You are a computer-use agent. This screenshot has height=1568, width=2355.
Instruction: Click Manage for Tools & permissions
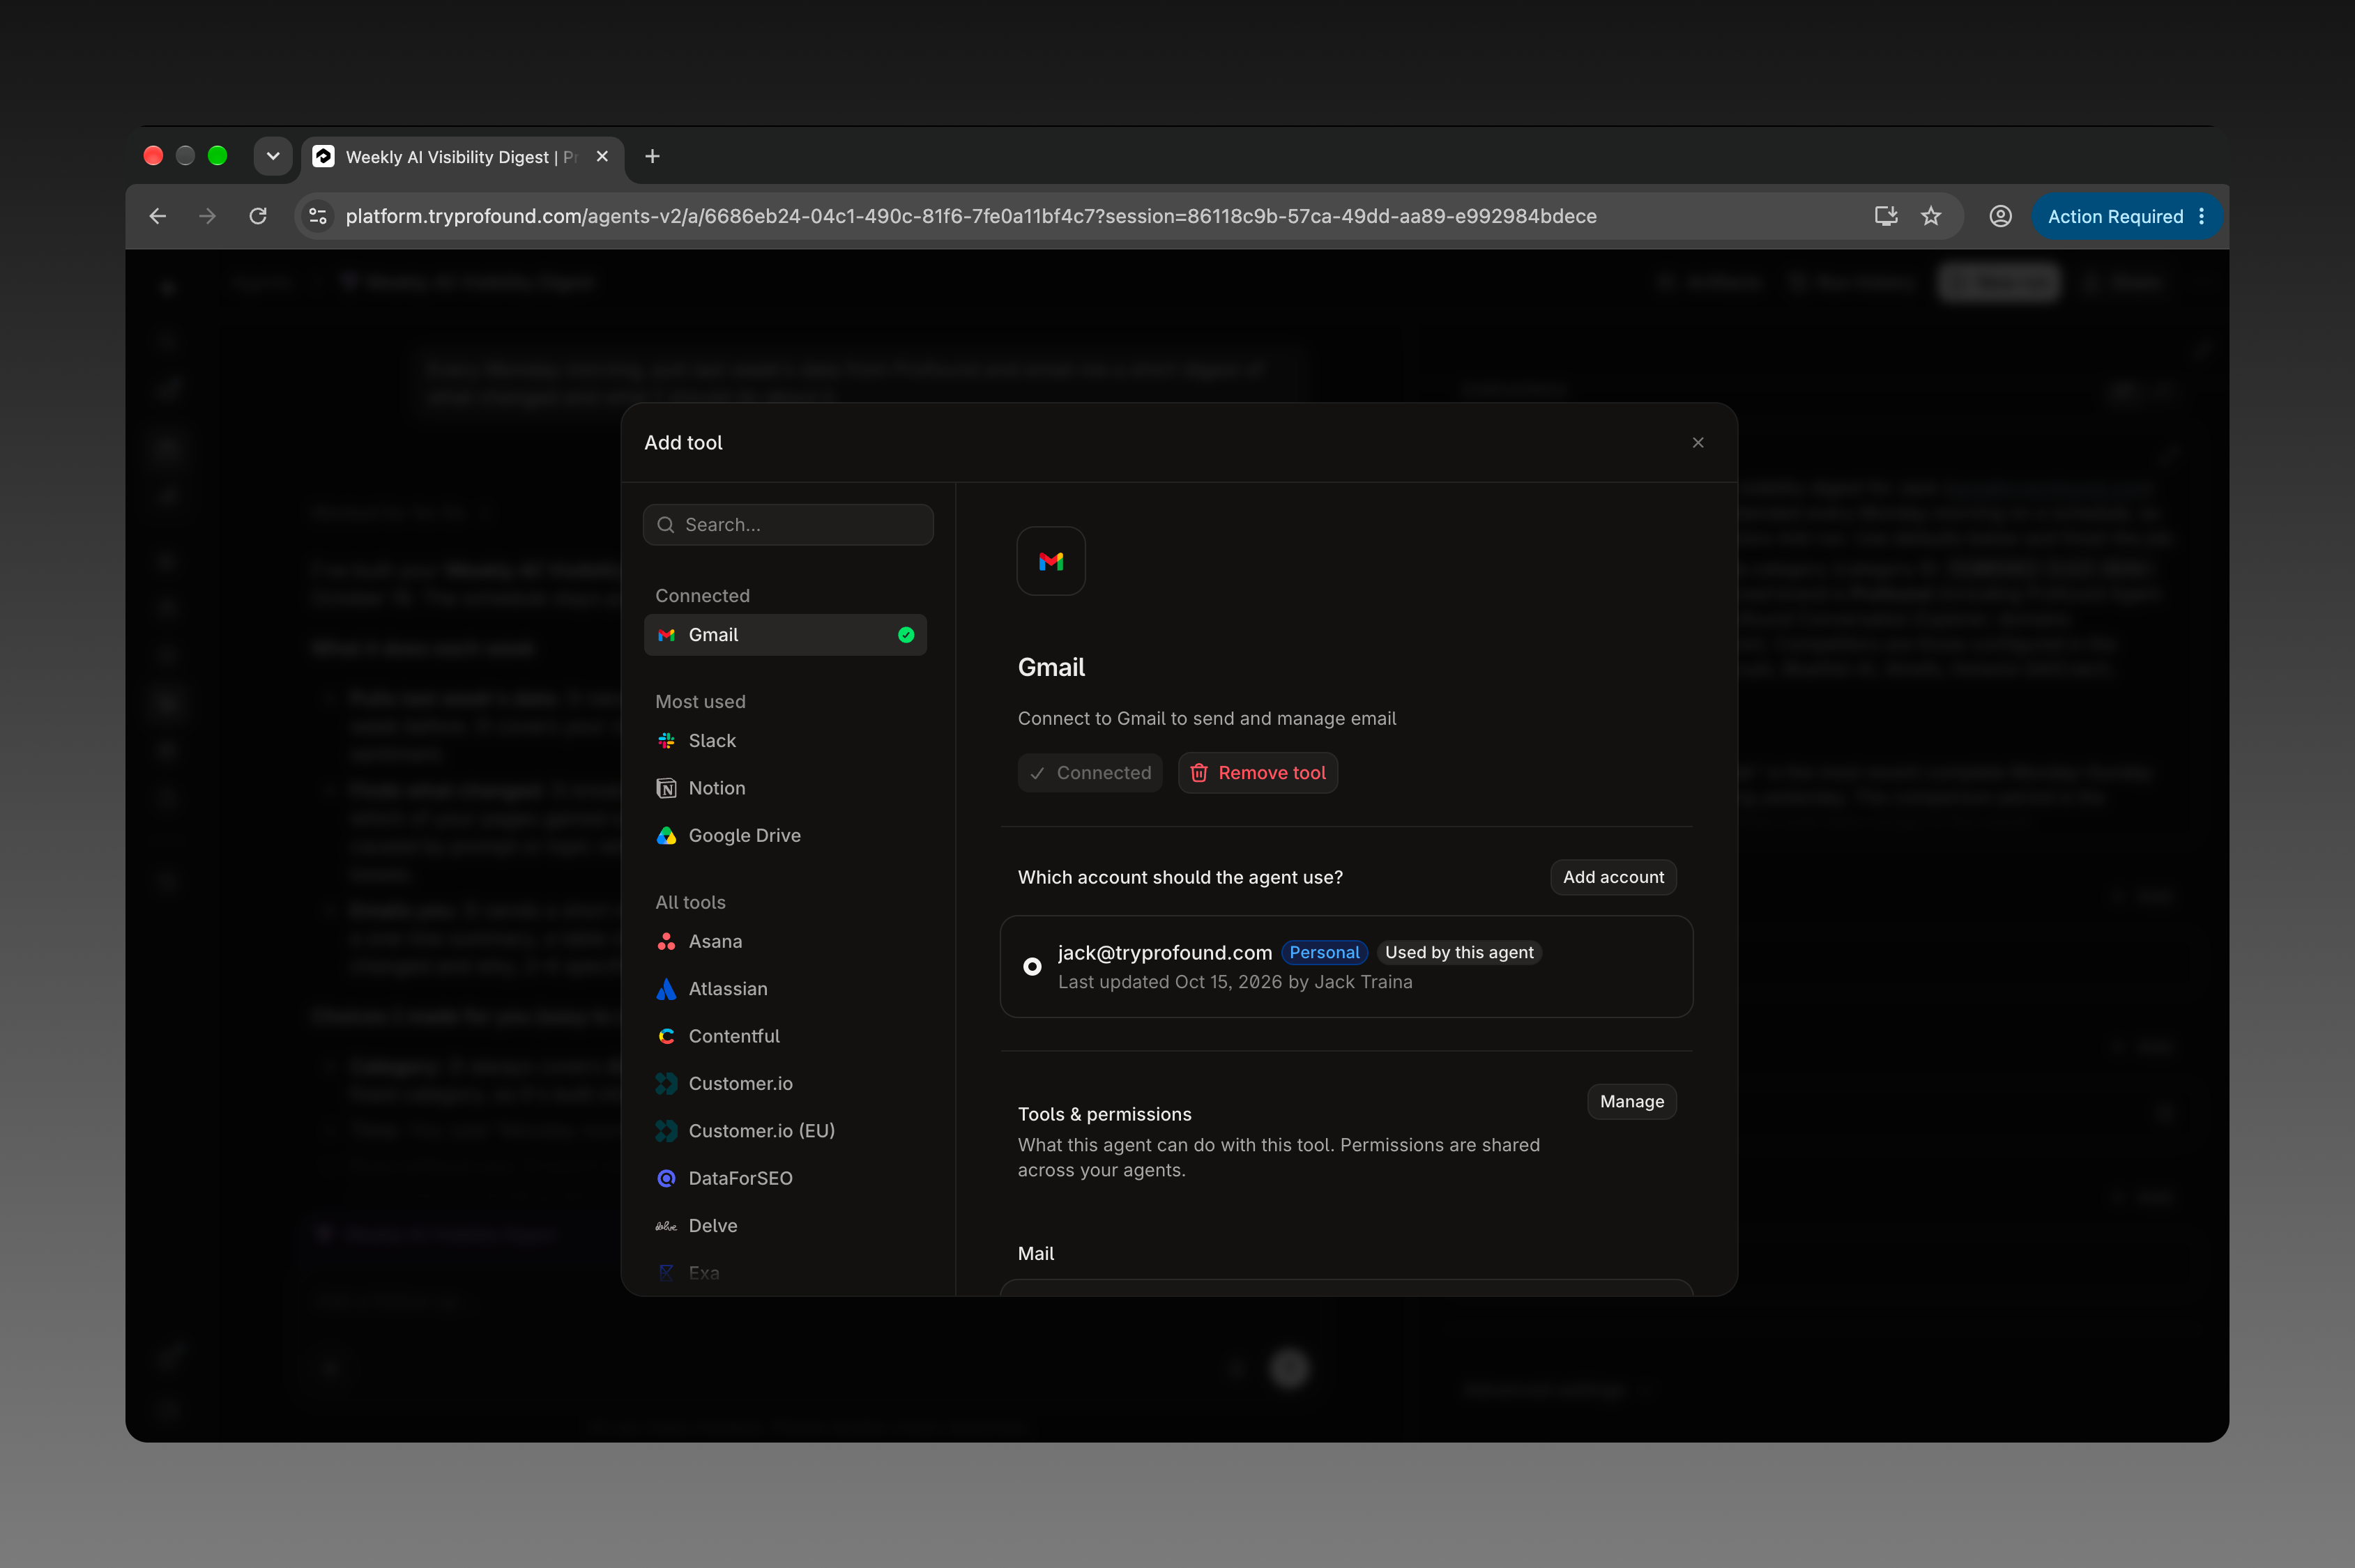click(x=1631, y=1101)
